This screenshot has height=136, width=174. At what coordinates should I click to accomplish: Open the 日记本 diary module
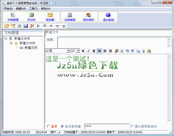pyautogui.click(x=32, y=17)
